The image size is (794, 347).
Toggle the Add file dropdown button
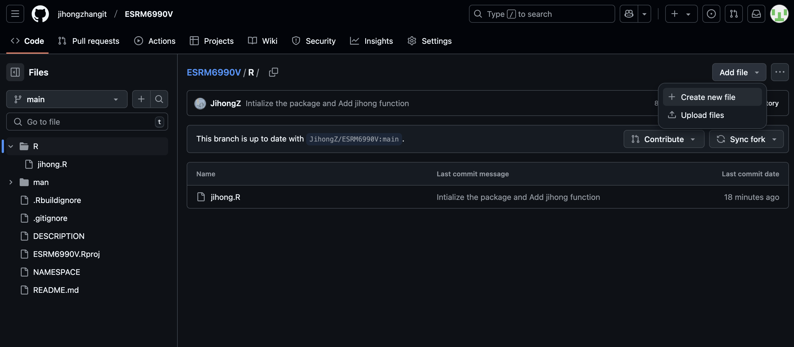739,72
